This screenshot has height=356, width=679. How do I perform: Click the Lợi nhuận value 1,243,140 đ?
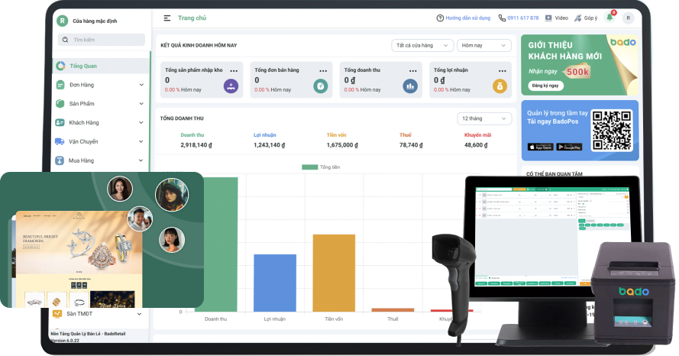pos(270,145)
